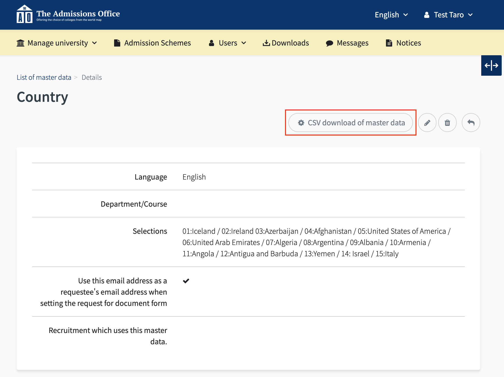The width and height of the screenshot is (504, 377).
Task: Open the Users dropdown chevron
Action: [x=244, y=43]
